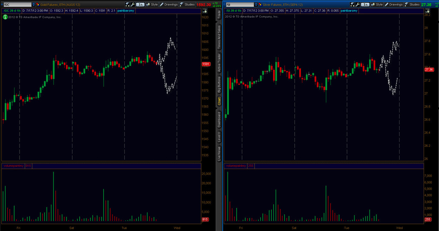Click the pointer tool icon at the Gold chart corner
Screen dimensions: 439x231
(x=204, y=11)
